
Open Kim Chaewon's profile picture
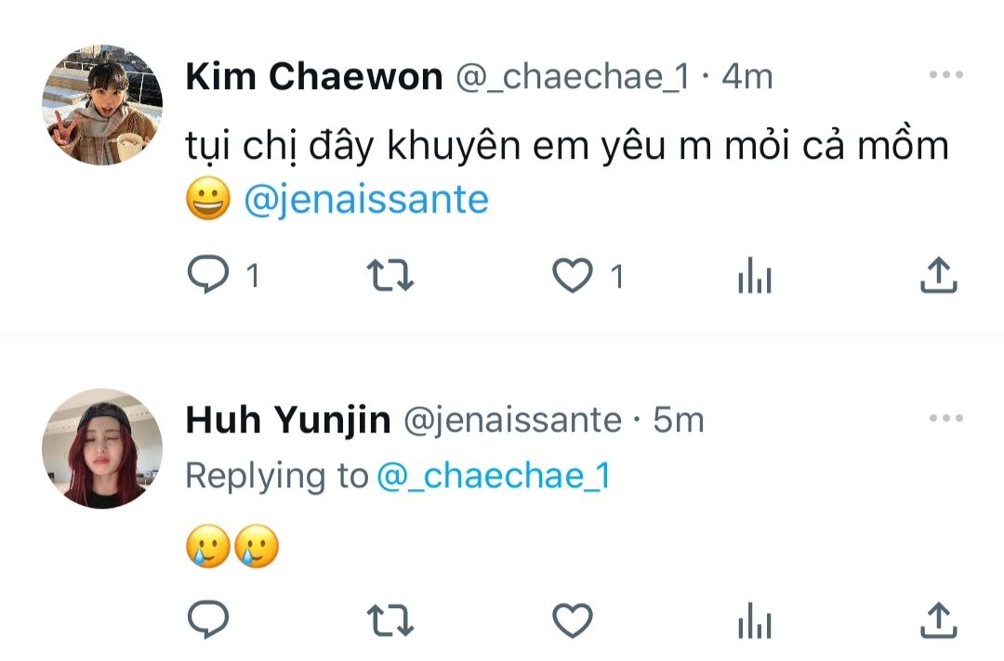102,104
